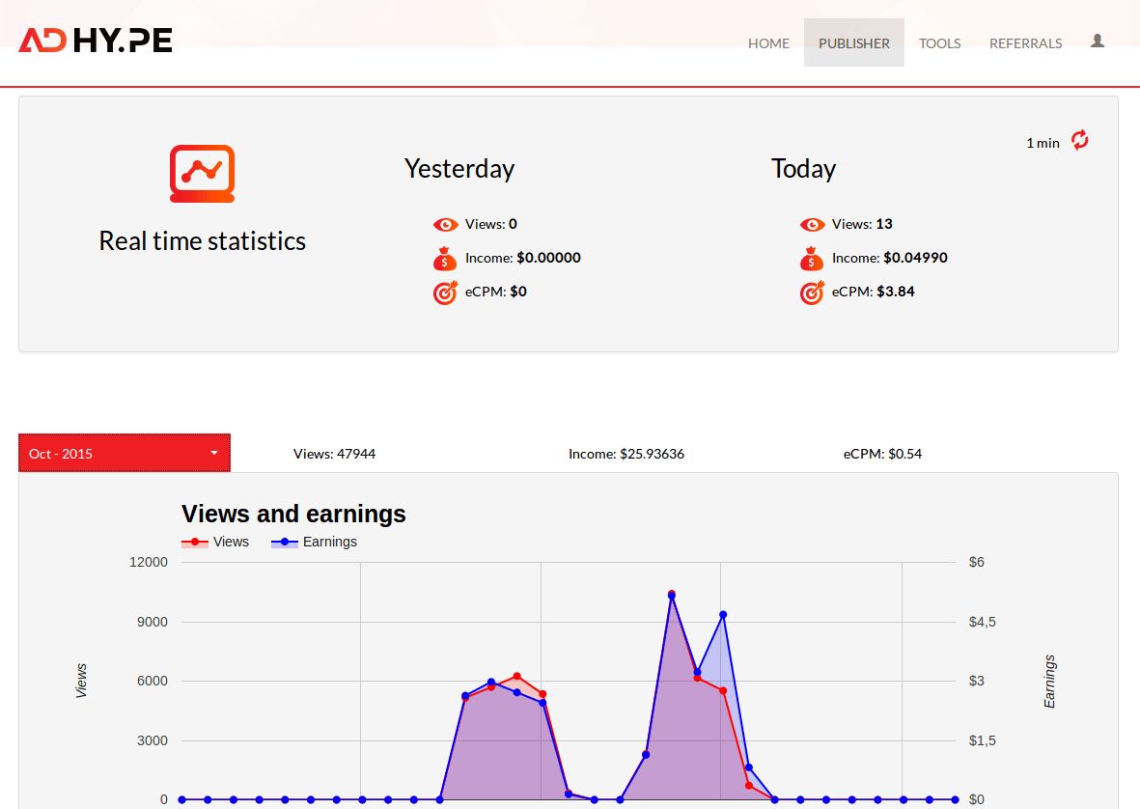Open the user account icon in the header

[1097, 42]
